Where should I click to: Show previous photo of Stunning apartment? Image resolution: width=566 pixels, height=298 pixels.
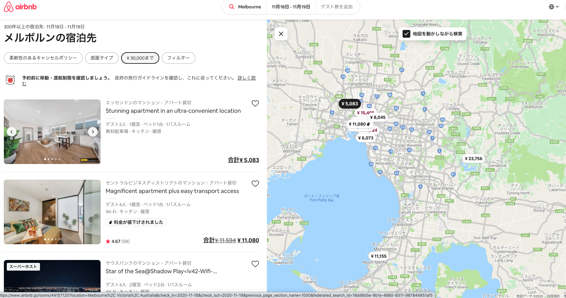tap(12, 131)
